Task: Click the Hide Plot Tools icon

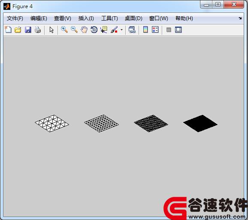Action: 169,30
